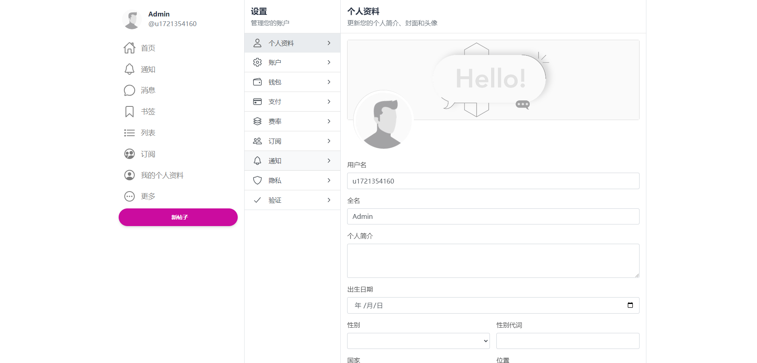Open the lists icon
Screen dimensions: 757x363
[x=130, y=133]
